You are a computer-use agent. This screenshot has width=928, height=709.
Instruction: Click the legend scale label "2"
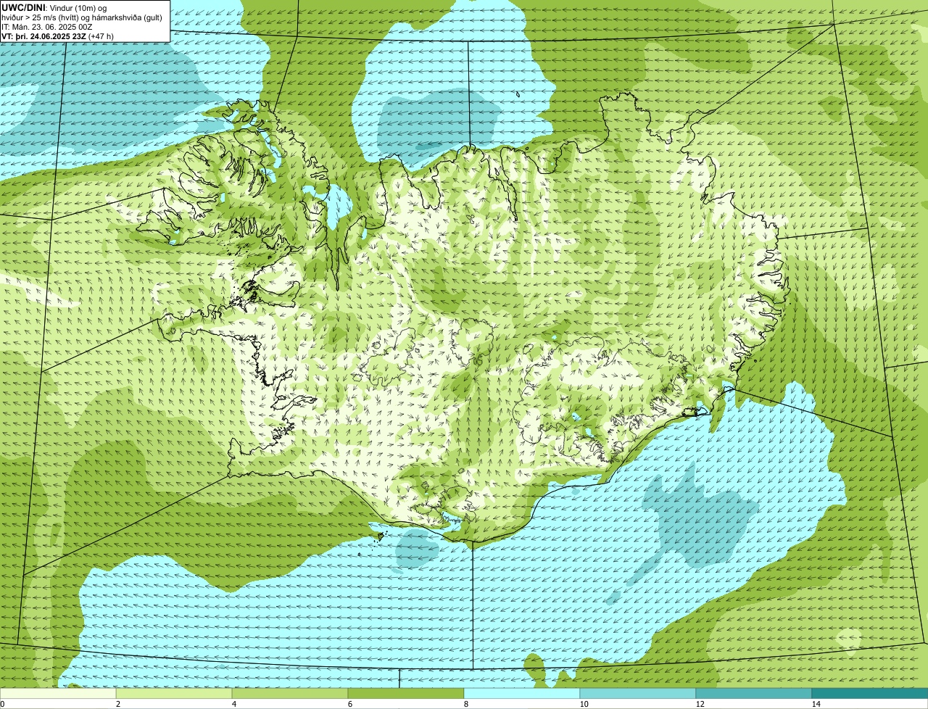pyautogui.click(x=117, y=704)
